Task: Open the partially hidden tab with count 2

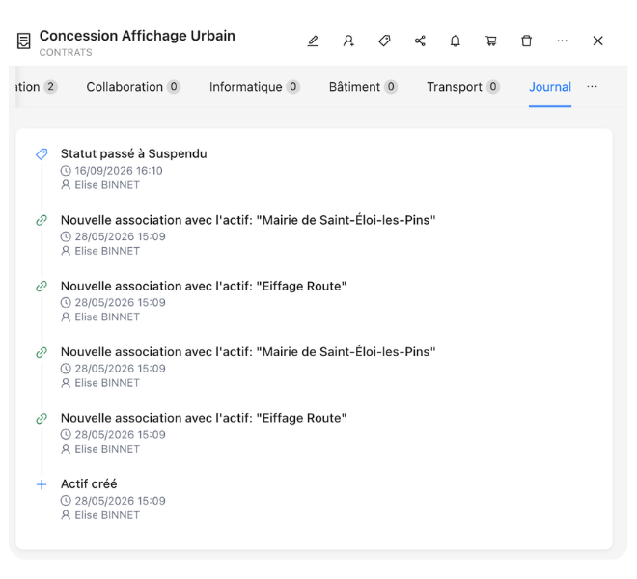Action: click(x=37, y=87)
